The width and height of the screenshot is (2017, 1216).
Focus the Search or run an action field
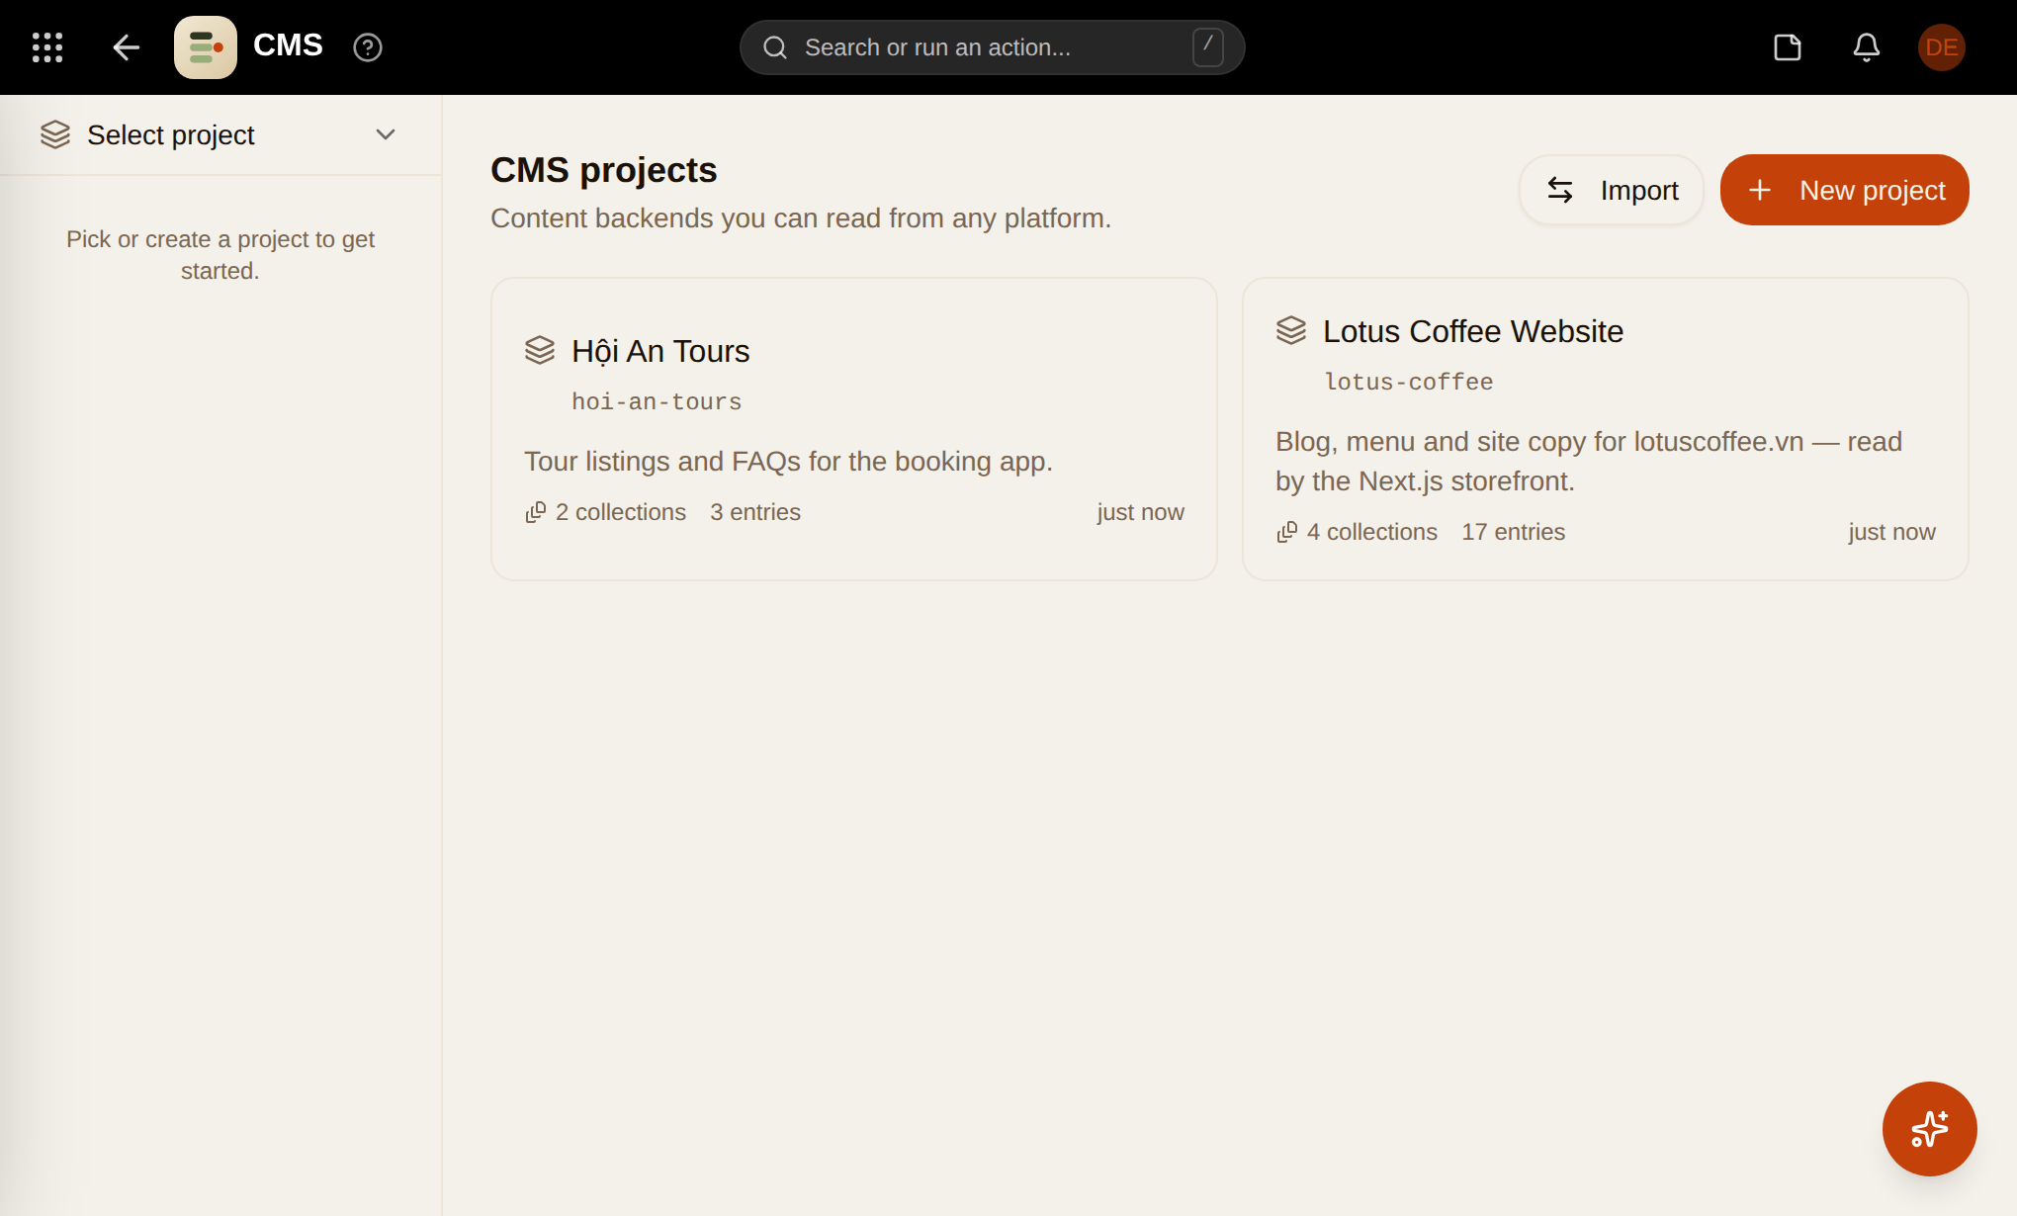(992, 47)
